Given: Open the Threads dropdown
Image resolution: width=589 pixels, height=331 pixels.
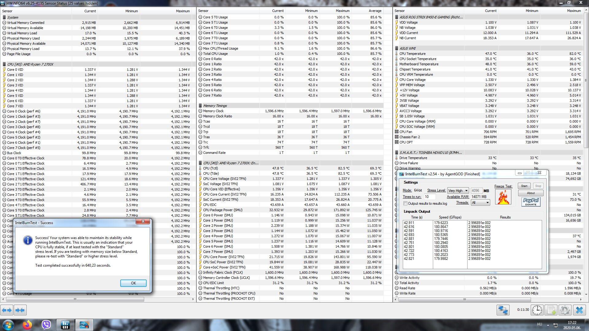Looking at the screenshot, I should [x=480, y=203].
